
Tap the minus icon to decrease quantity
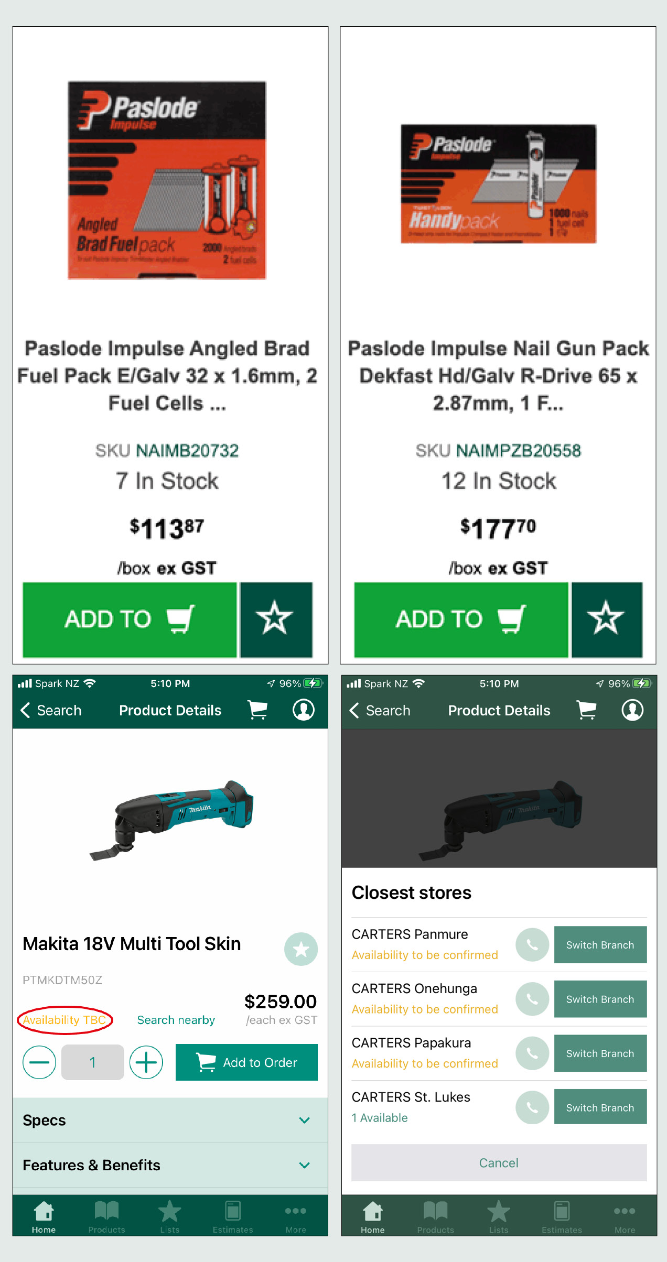(x=39, y=1062)
